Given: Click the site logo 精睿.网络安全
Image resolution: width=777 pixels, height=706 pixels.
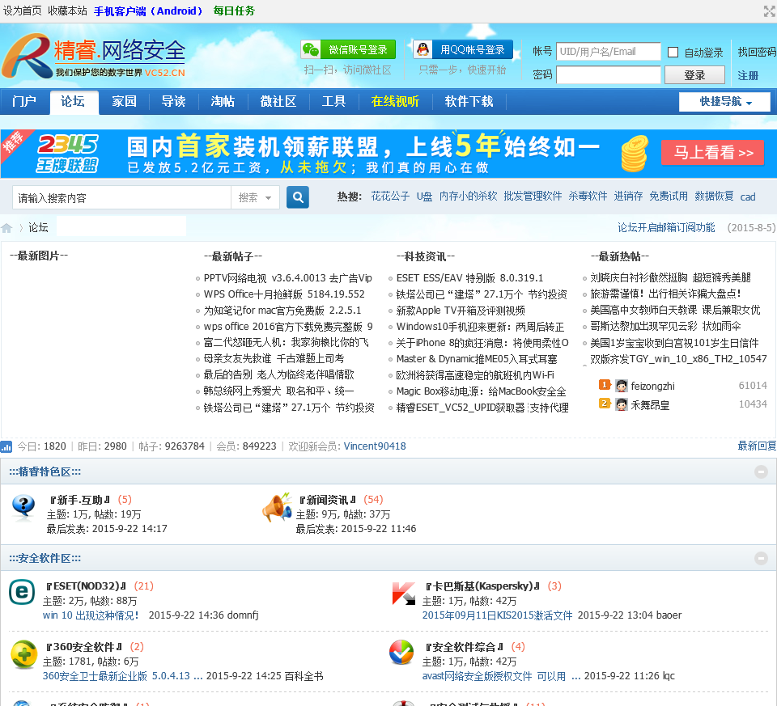Looking at the screenshot, I should (x=94, y=56).
